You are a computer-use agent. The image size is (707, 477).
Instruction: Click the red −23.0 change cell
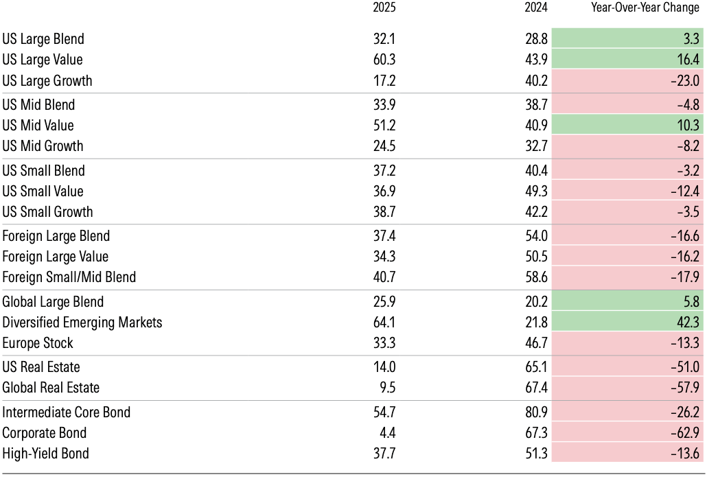628,81
